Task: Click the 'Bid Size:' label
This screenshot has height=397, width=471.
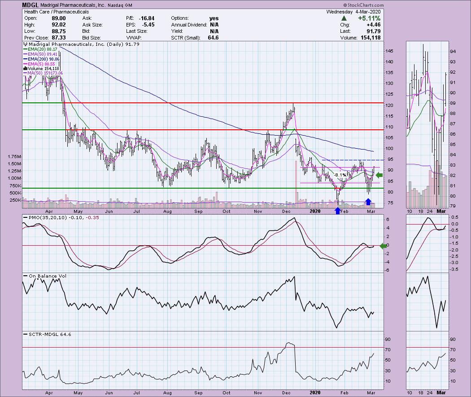Action: [92, 38]
